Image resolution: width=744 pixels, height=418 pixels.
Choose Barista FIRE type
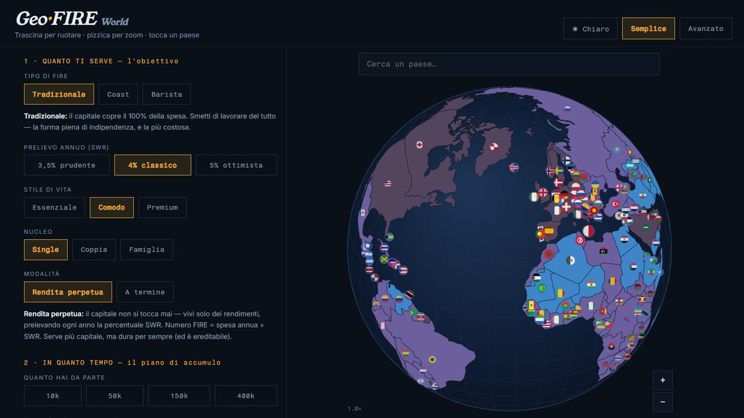point(167,94)
